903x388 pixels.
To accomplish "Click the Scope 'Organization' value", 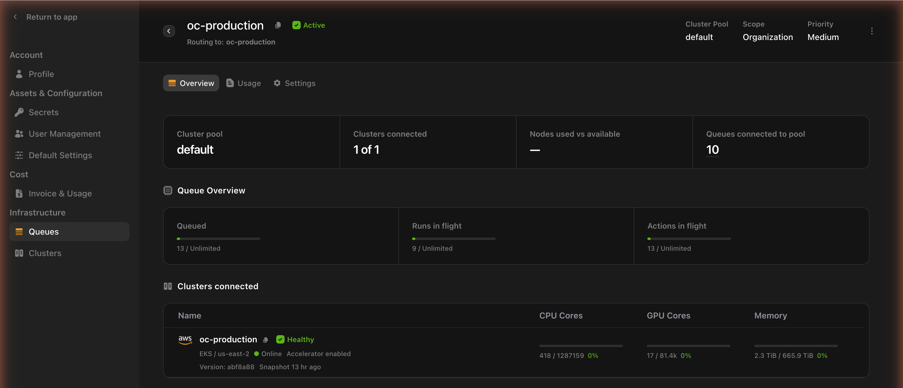I will pyautogui.click(x=768, y=37).
